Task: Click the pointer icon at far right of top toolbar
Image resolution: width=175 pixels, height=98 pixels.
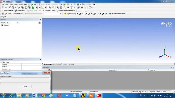Action: [x=94, y=4]
